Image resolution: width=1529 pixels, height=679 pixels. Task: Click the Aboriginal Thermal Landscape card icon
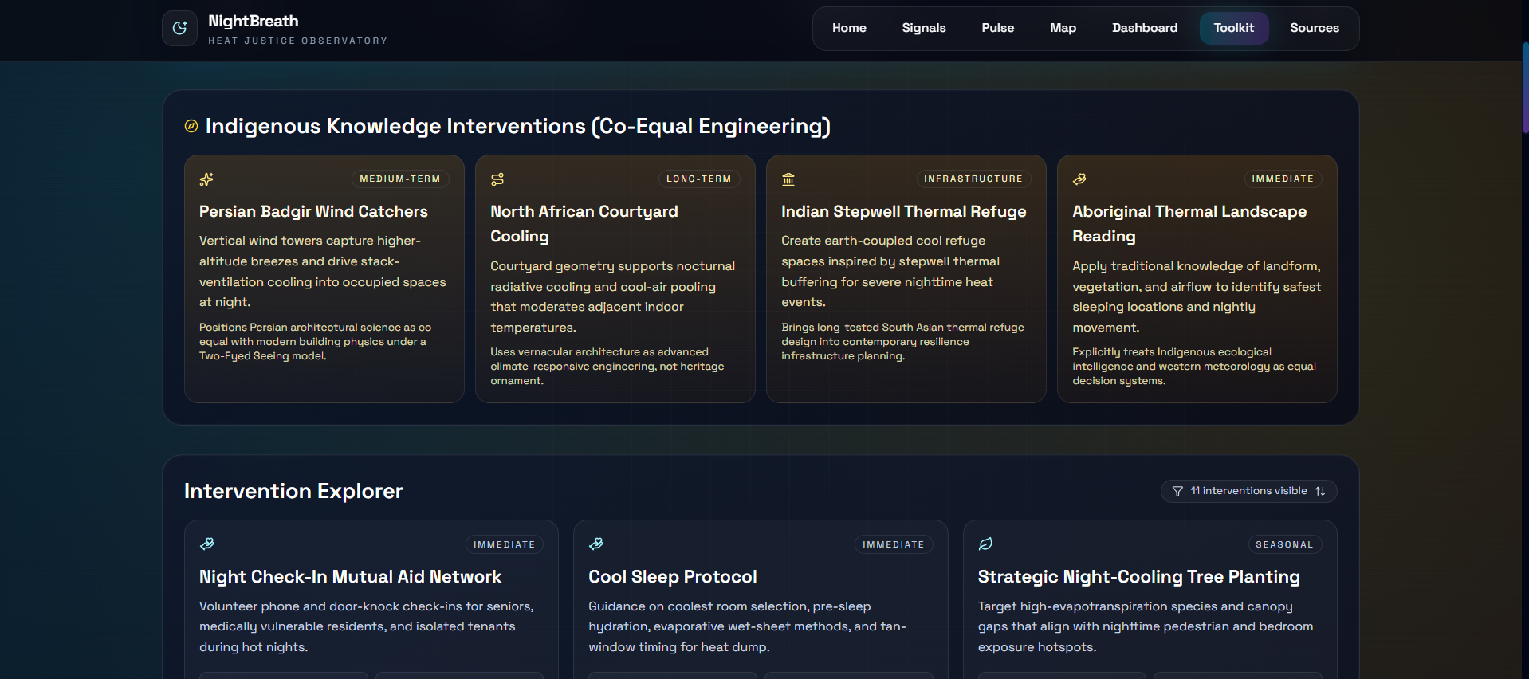tap(1079, 179)
